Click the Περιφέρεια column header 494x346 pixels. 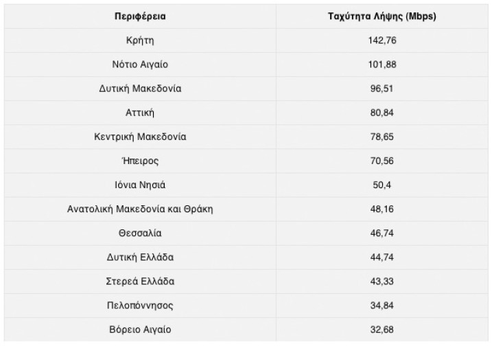coord(140,16)
